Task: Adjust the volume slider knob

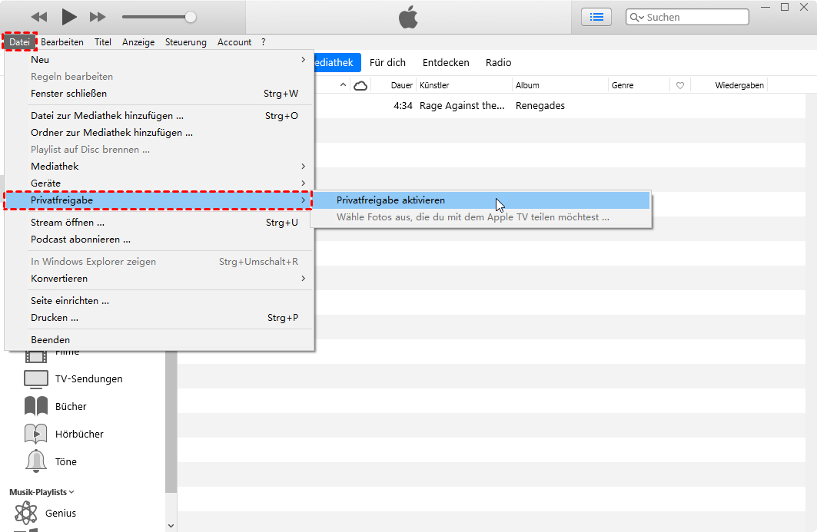Action: tap(191, 17)
